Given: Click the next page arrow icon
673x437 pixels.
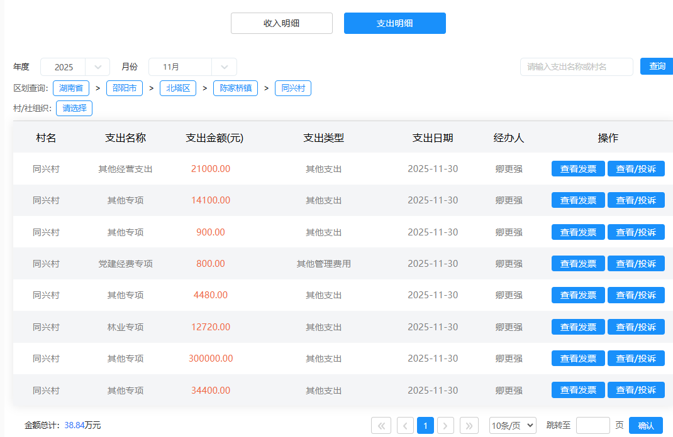Looking at the screenshot, I should coord(445,426).
